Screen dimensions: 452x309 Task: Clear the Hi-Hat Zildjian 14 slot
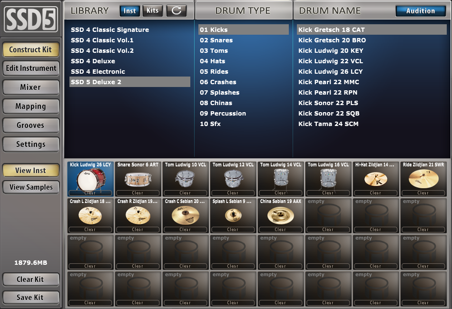(x=375, y=193)
